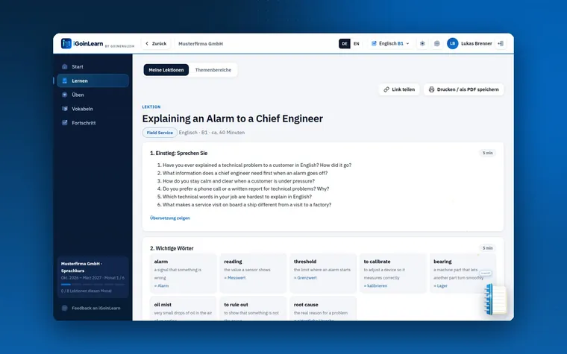Open the to rule out vocabulary card

pos(253,309)
